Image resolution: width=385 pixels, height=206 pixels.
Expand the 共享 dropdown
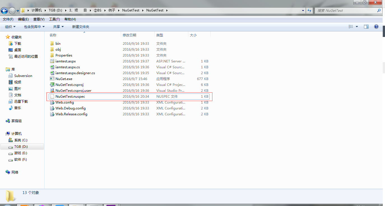59,27
